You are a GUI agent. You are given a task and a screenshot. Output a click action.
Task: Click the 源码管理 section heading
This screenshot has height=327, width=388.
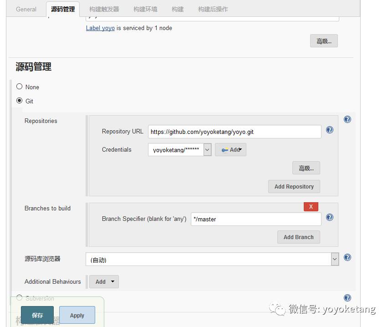33,67
